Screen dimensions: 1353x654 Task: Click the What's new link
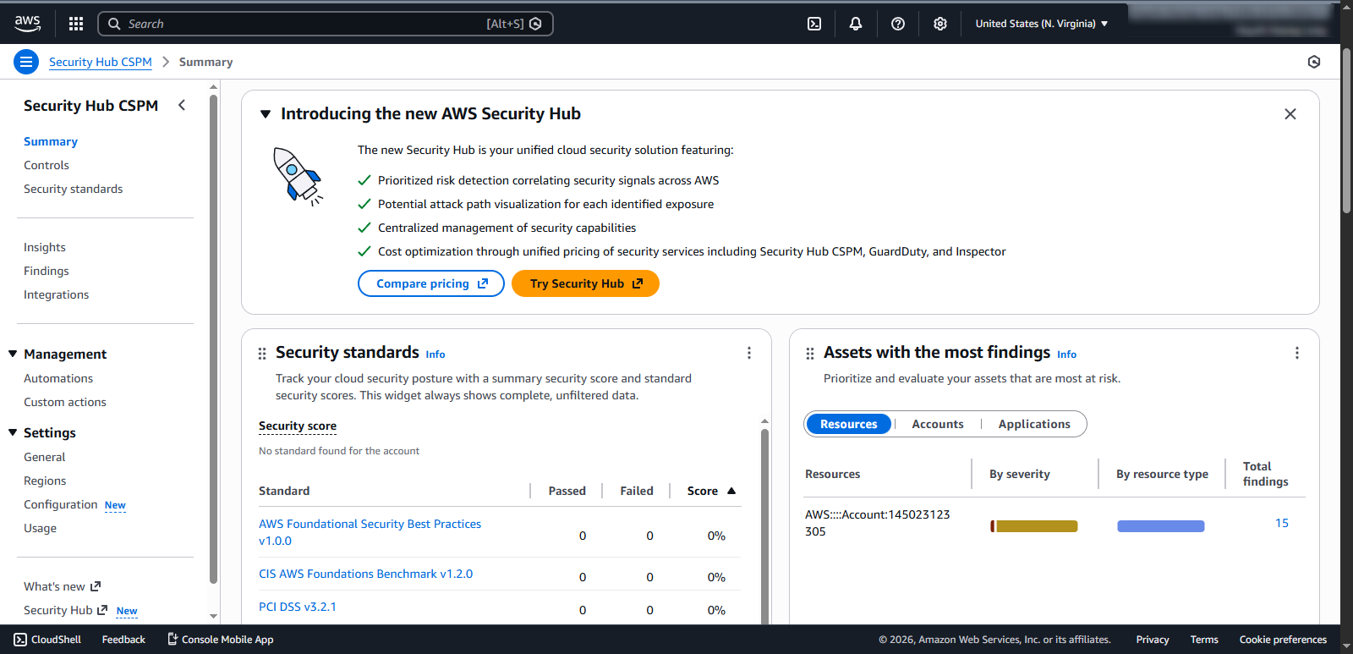point(63,586)
